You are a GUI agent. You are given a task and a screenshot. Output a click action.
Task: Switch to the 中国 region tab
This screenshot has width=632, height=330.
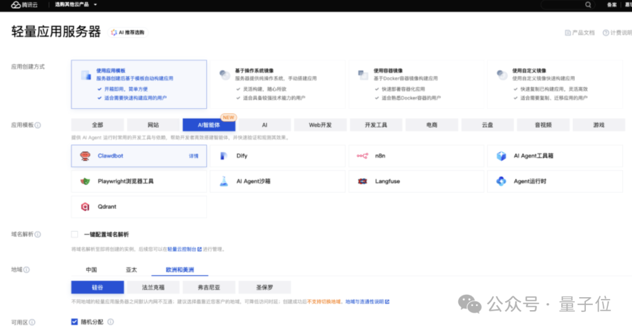point(91,270)
